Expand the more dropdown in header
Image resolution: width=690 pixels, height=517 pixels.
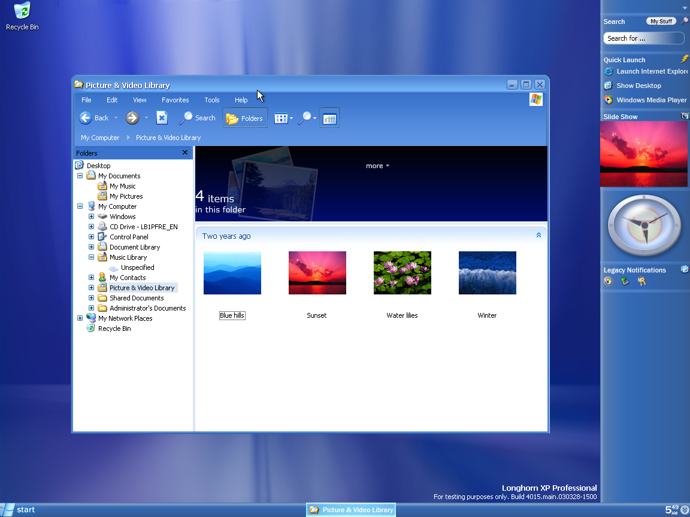point(377,166)
